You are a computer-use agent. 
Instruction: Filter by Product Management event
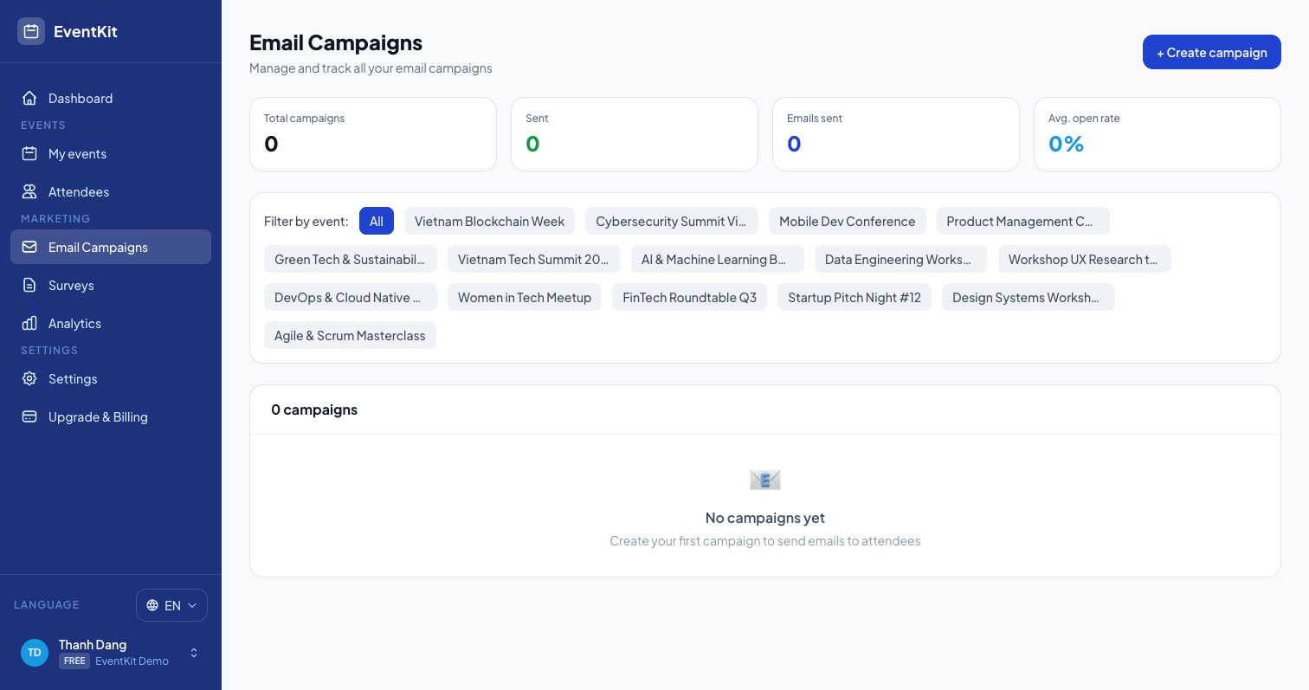coord(1023,221)
